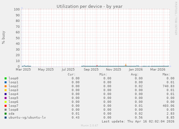This screenshot has height=129, width=179.
Task: Click the % busy axis label
Action: (x=3, y=37)
